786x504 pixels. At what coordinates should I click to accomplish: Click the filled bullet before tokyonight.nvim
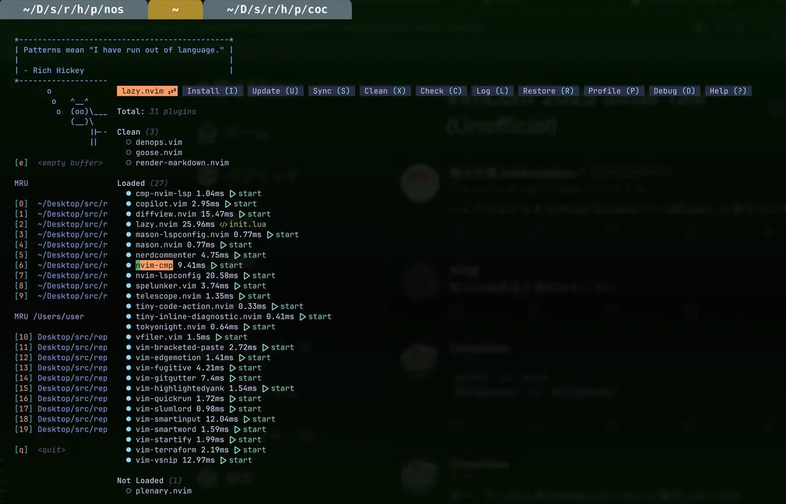point(128,327)
